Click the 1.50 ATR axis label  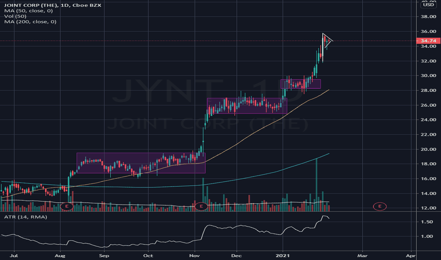[x=427, y=222]
